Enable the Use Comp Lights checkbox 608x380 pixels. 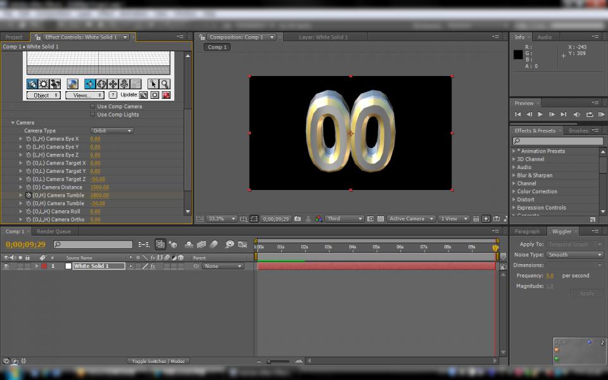coord(93,115)
